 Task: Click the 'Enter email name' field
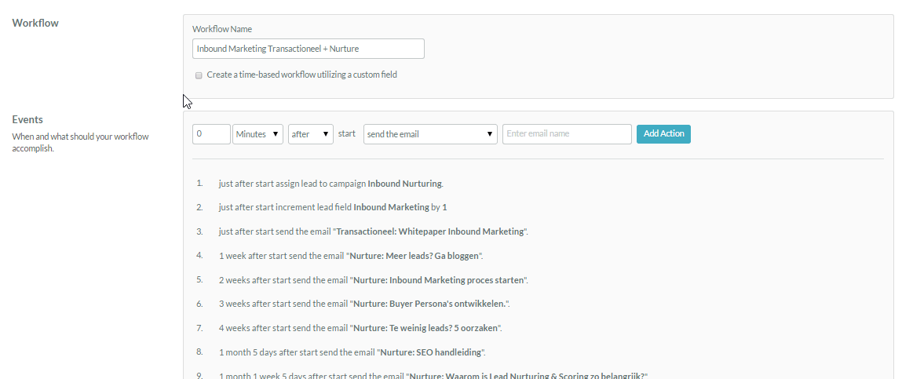(x=567, y=134)
